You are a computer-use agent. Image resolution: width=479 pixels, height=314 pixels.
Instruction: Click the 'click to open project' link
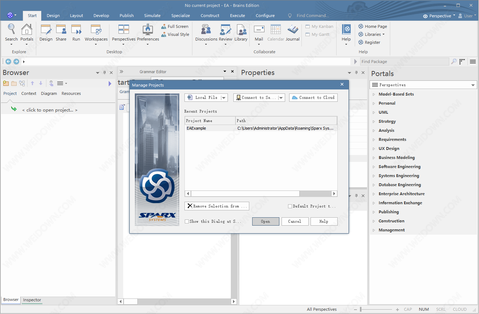click(50, 110)
